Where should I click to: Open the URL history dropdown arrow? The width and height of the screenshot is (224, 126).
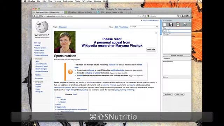[x=141, y=16]
